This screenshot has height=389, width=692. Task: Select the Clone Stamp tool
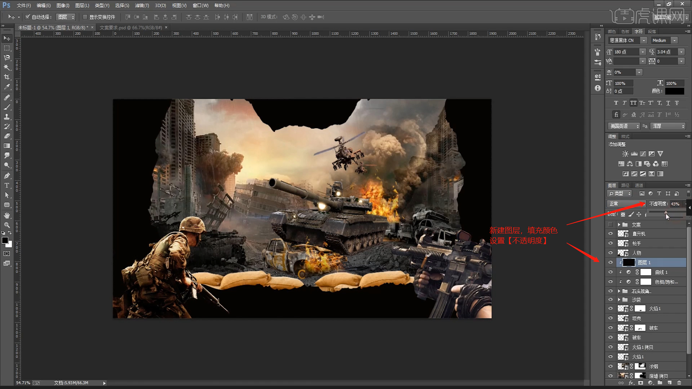tap(7, 117)
